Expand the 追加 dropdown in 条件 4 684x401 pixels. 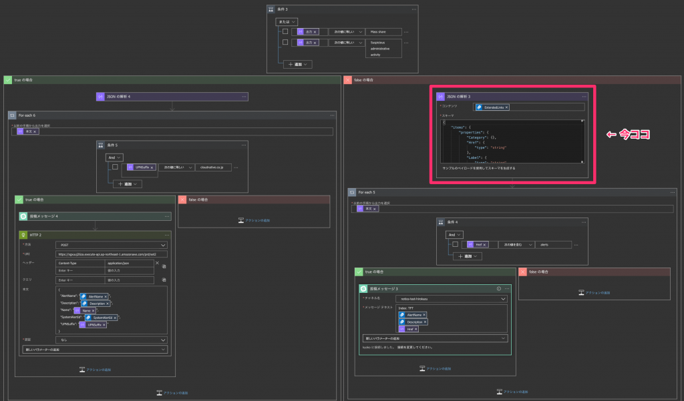pyautogui.click(x=468, y=256)
